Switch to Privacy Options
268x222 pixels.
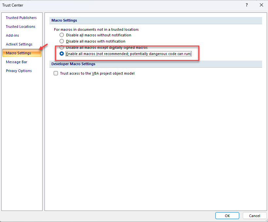19,71
